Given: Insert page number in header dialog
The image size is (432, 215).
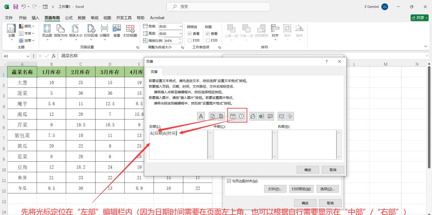Looking at the screenshot, I should pos(213,116).
